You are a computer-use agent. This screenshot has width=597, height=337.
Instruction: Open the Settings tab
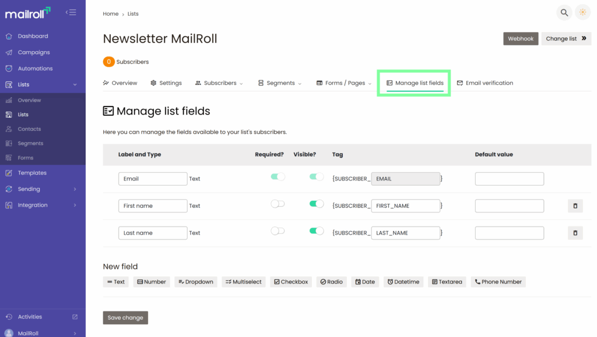pyautogui.click(x=166, y=83)
